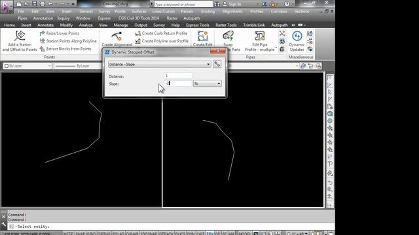This screenshot has width=419, height=235.
Task: Open quick access toolbar customization arrow
Action: tap(73, 4)
